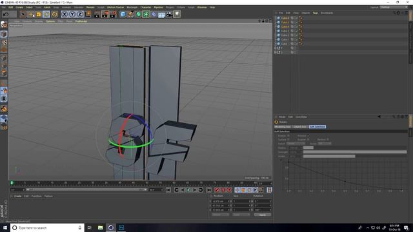The width and height of the screenshot is (413, 232).
Task: Select the Rotate tool in top toolbar
Action: 46,14
